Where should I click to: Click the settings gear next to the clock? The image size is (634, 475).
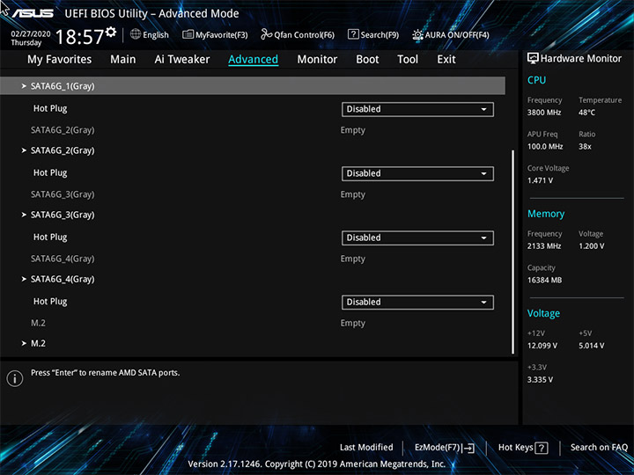(x=110, y=32)
